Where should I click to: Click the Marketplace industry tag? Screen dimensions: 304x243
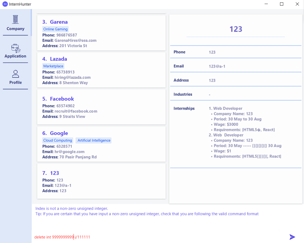53,66
